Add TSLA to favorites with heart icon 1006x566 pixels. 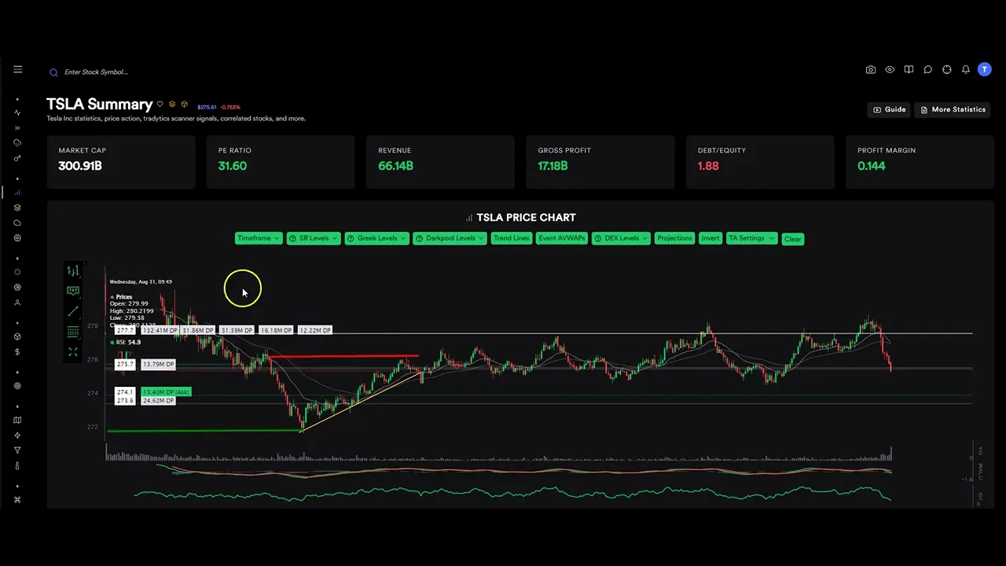click(x=160, y=104)
